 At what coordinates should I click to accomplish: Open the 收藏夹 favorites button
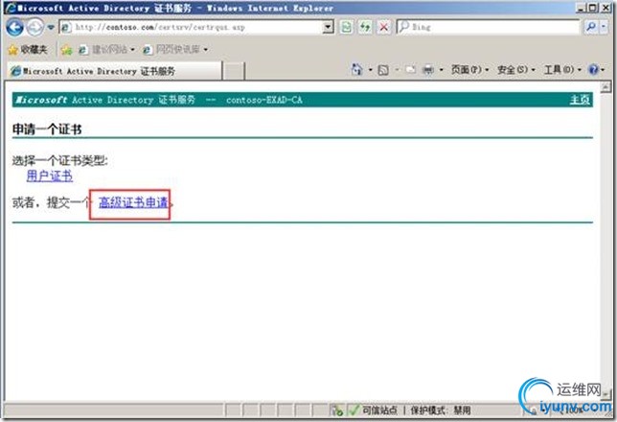click(29, 50)
